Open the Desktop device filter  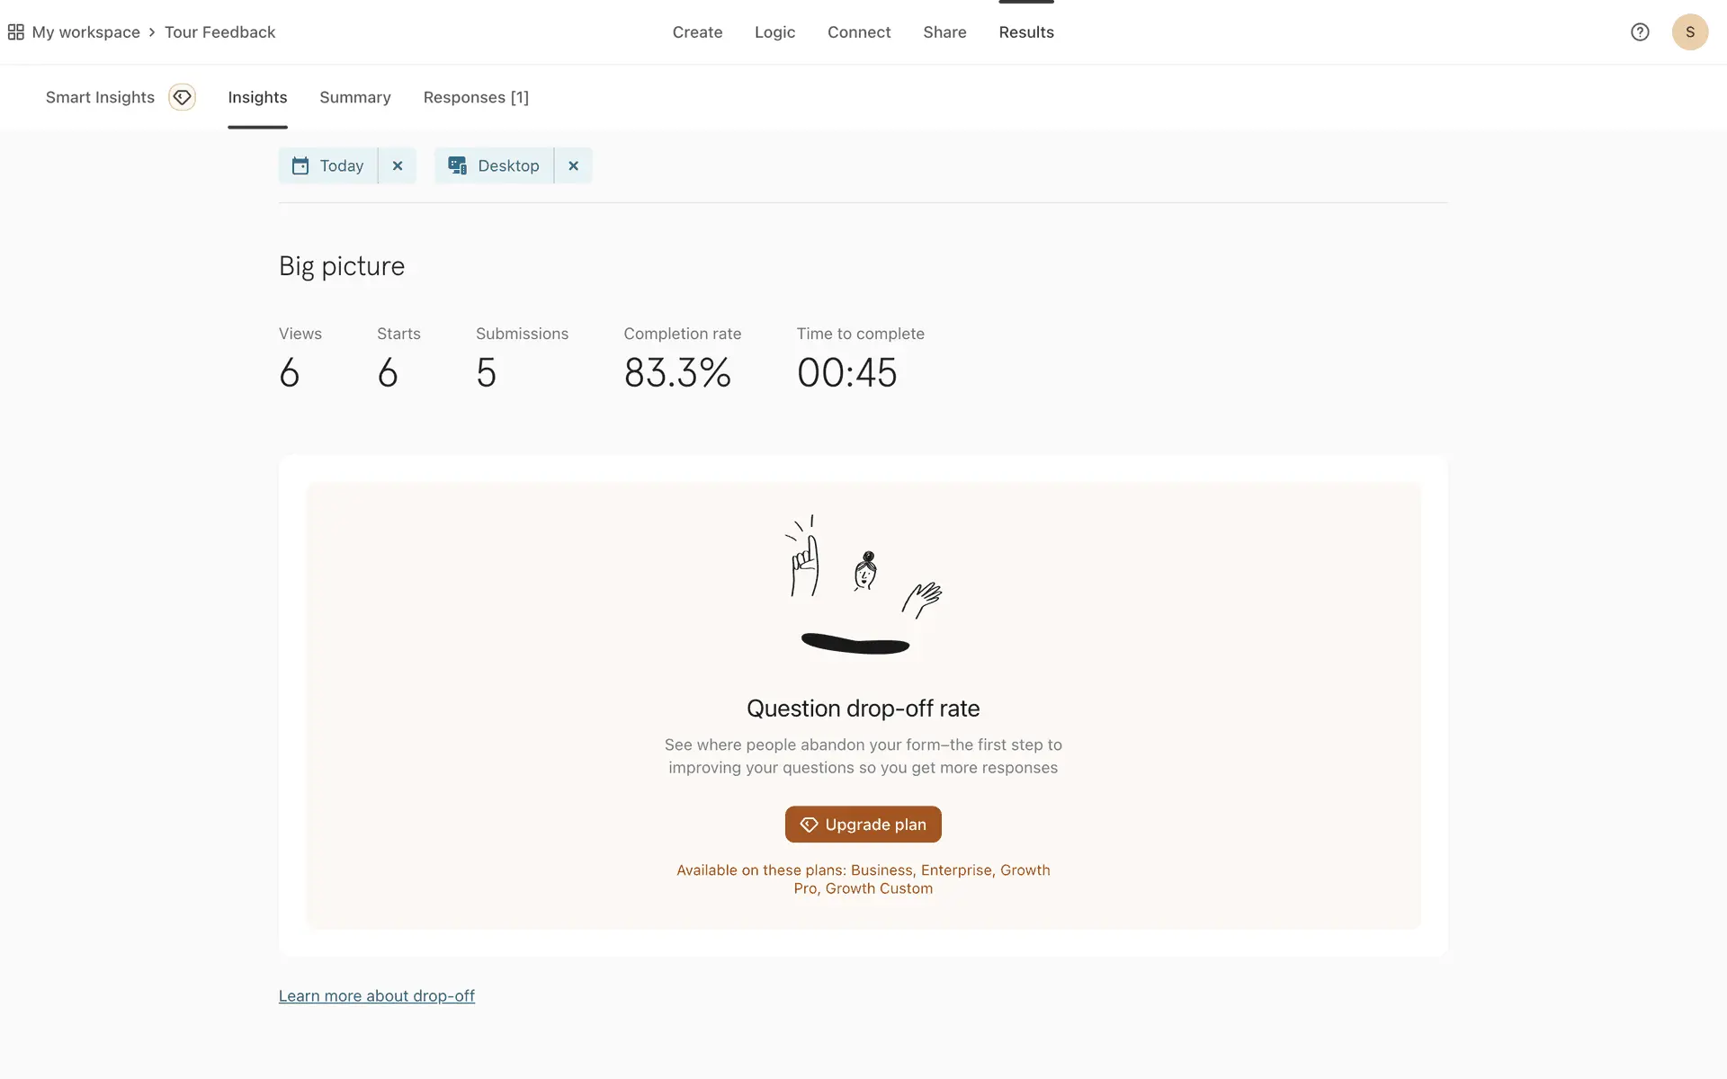click(508, 166)
